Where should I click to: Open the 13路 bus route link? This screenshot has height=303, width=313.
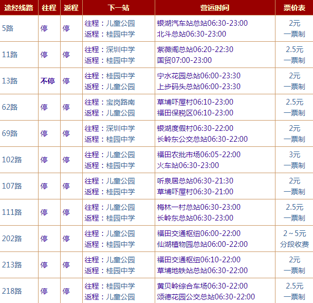click(x=10, y=81)
